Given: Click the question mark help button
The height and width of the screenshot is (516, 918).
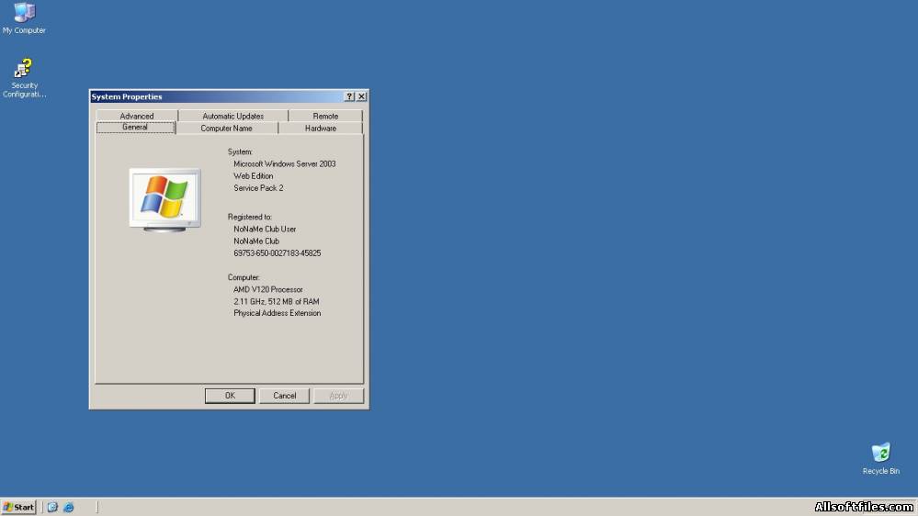Looking at the screenshot, I should point(349,96).
